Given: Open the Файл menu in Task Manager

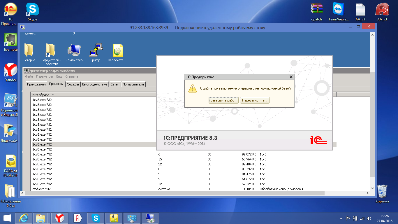Looking at the screenshot, I should pos(29,76).
